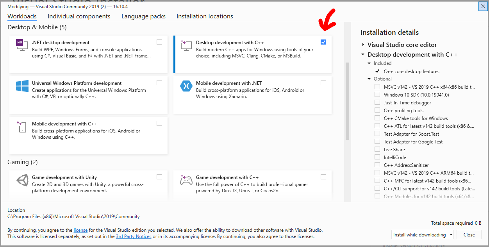The height and width of the screenshot is (247, 489).
Task: Click the C++ core desktop features item
Action: 411,72
